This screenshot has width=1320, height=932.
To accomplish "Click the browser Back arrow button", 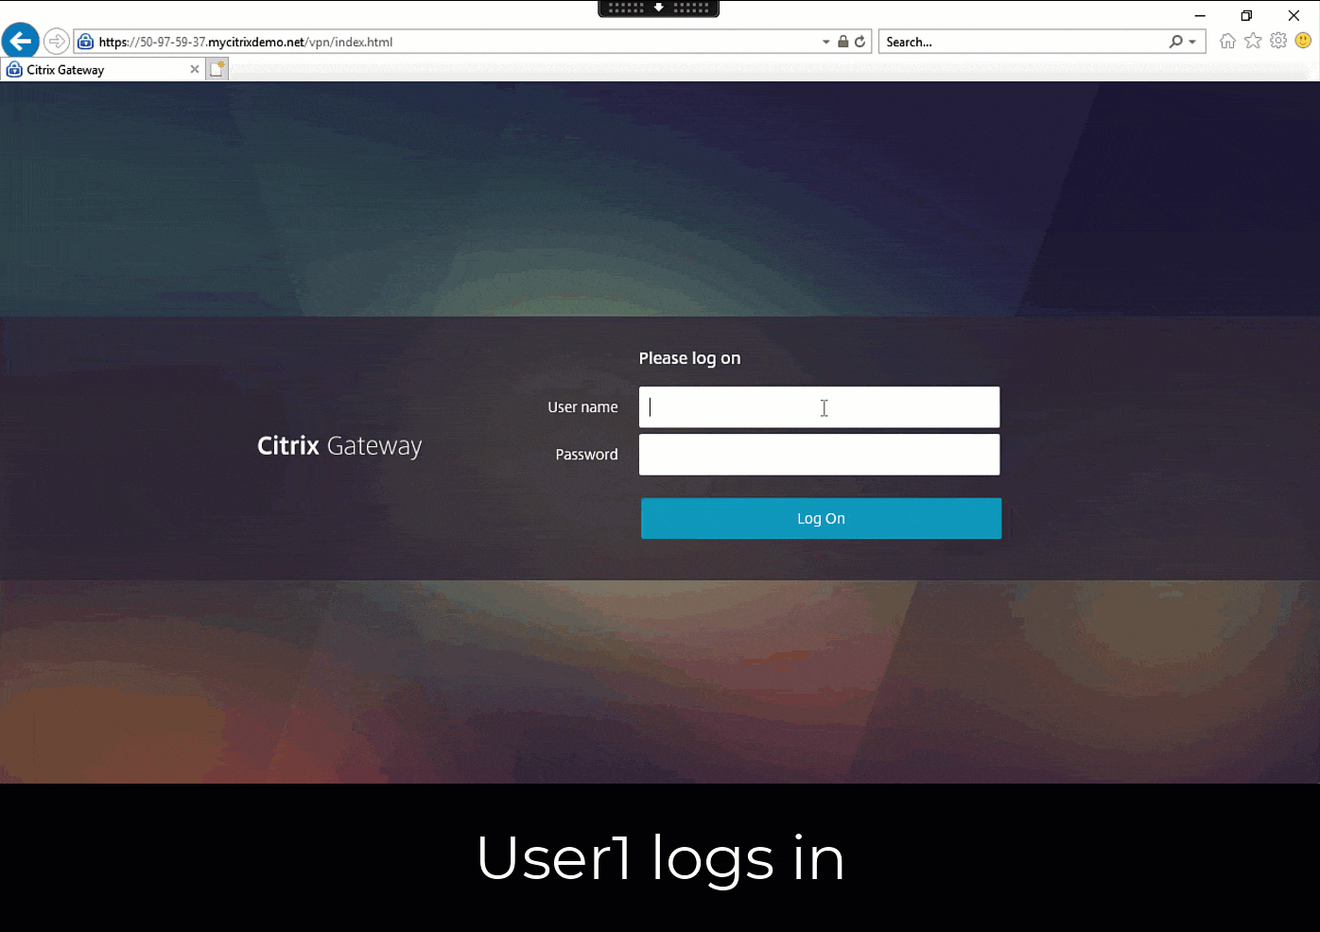I will [x=20, y=42].
